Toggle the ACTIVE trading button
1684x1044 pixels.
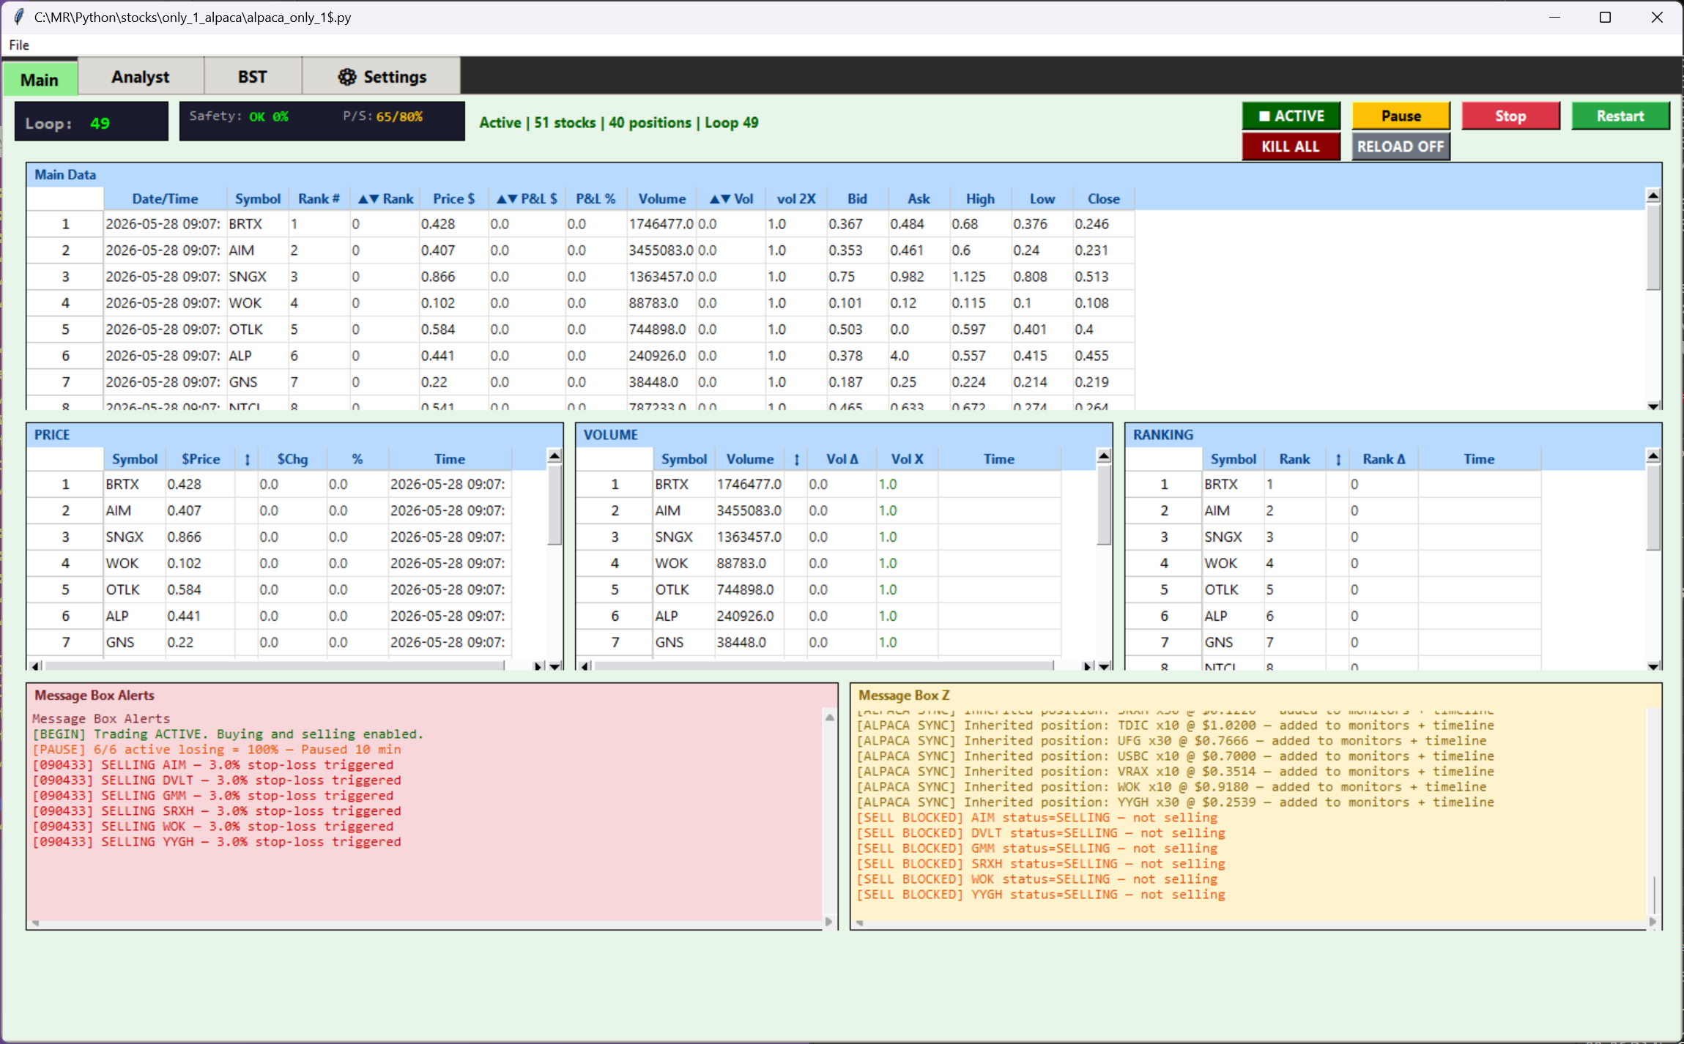point(1291,116)
